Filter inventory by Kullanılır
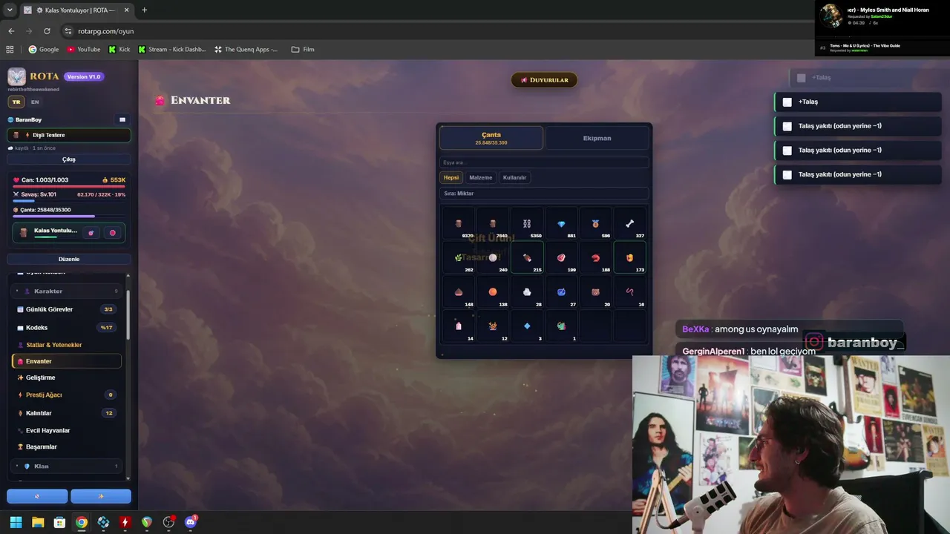 coord(514,177)
